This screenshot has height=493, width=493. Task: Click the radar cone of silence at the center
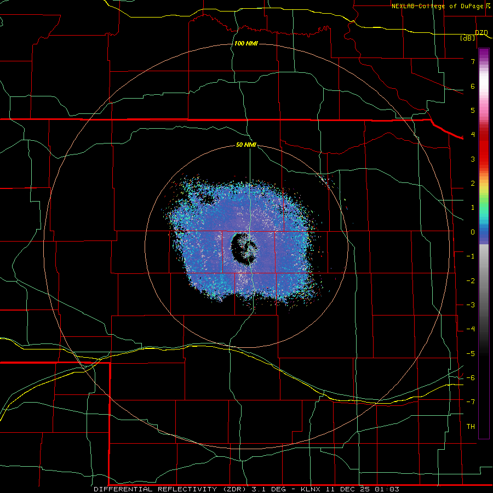[244, 248]
